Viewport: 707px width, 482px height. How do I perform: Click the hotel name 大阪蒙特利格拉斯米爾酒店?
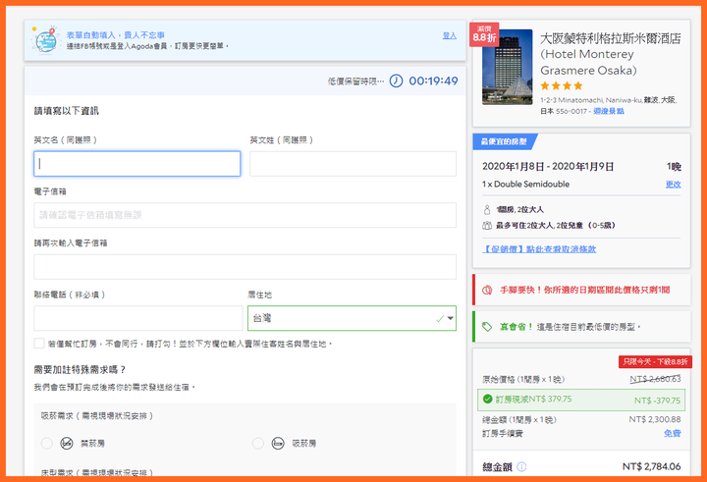[611, 54]
